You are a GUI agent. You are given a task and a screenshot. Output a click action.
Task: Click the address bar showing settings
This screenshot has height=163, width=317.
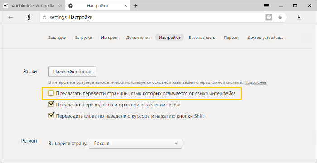[x=154, y=18]
